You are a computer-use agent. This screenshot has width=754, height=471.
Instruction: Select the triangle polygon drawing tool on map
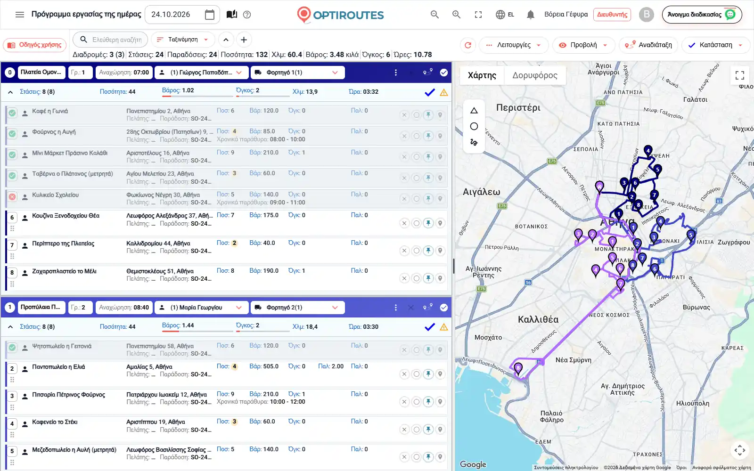point(474,111)
